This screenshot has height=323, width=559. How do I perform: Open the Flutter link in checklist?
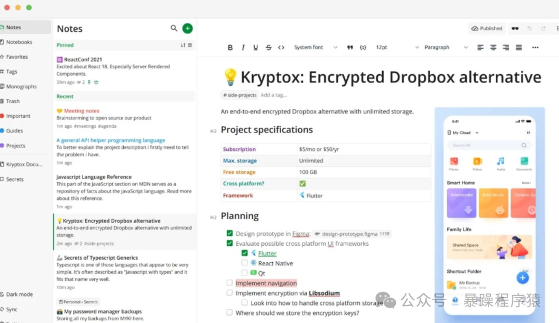pos(268,254)
